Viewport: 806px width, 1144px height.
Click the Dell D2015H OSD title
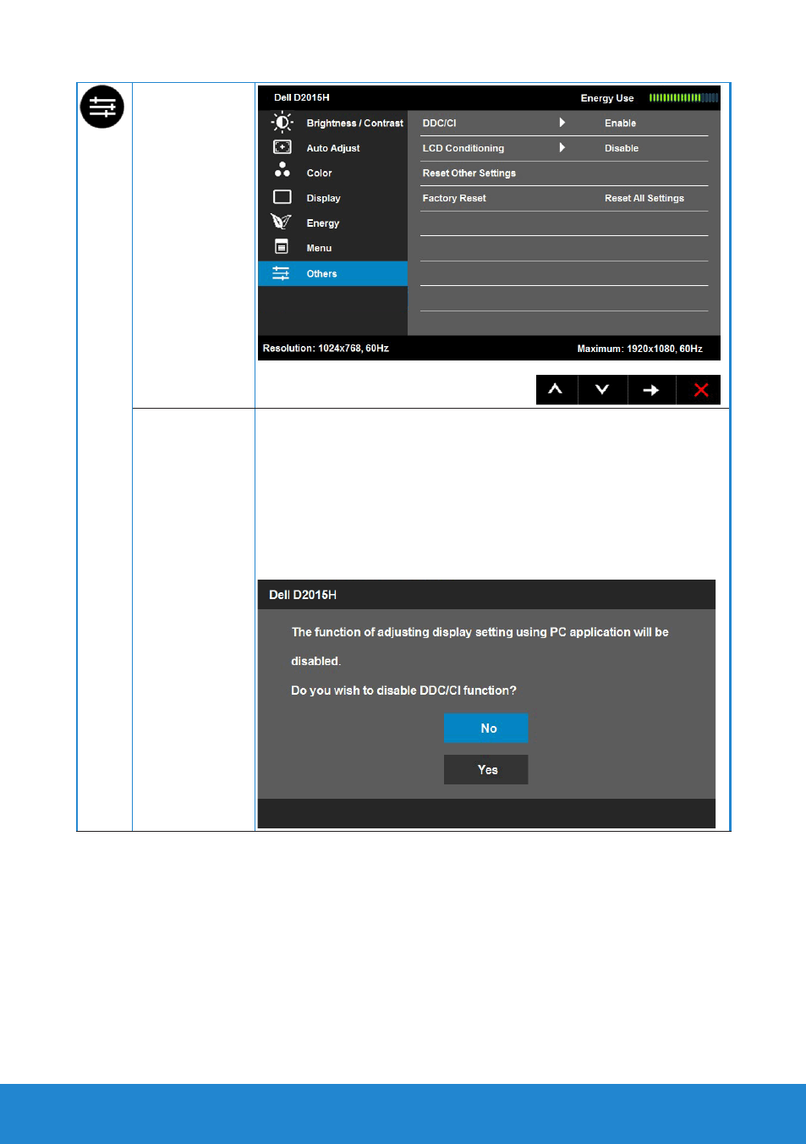click(302, 98)
